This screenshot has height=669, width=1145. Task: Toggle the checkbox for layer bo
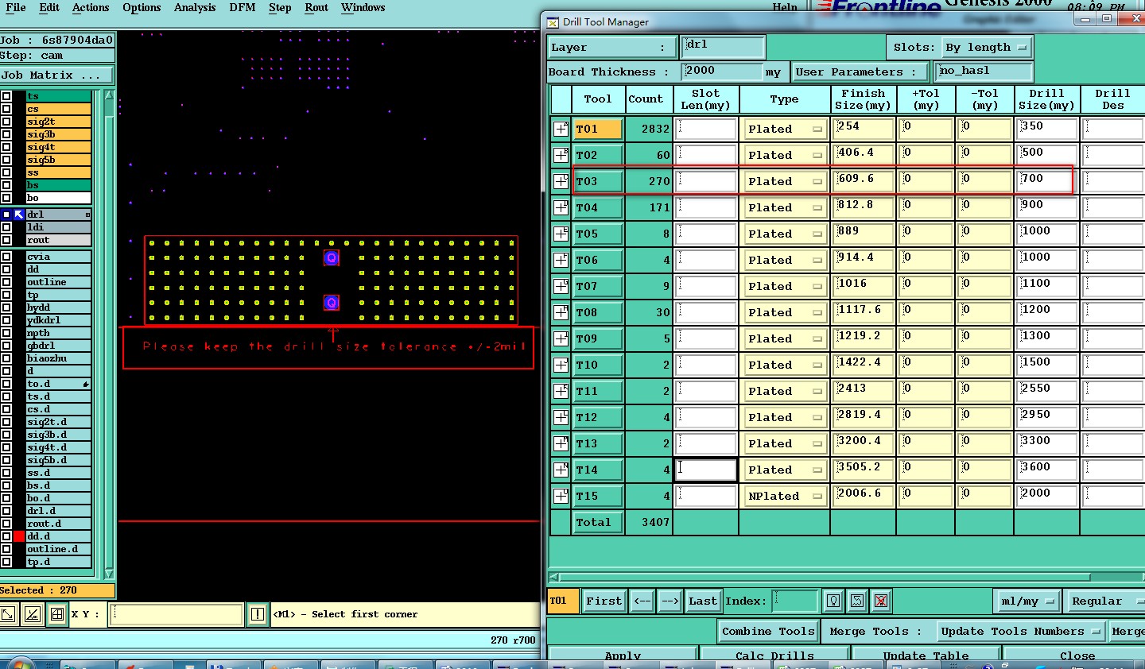[x=6, y=198]
